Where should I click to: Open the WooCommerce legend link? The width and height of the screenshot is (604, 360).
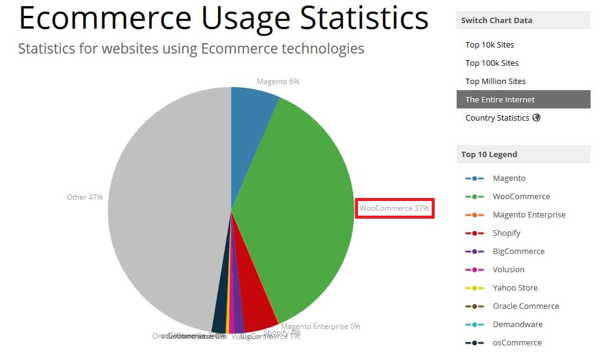522,197
